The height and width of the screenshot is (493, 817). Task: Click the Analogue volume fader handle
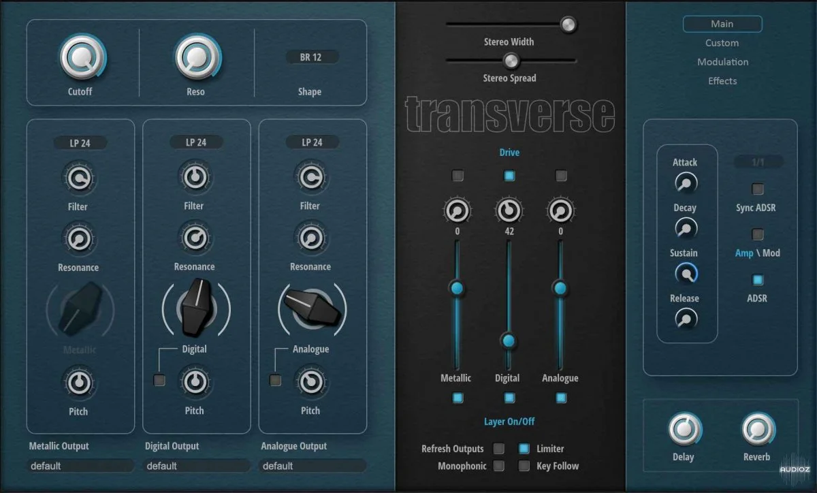tap(560, 288)
